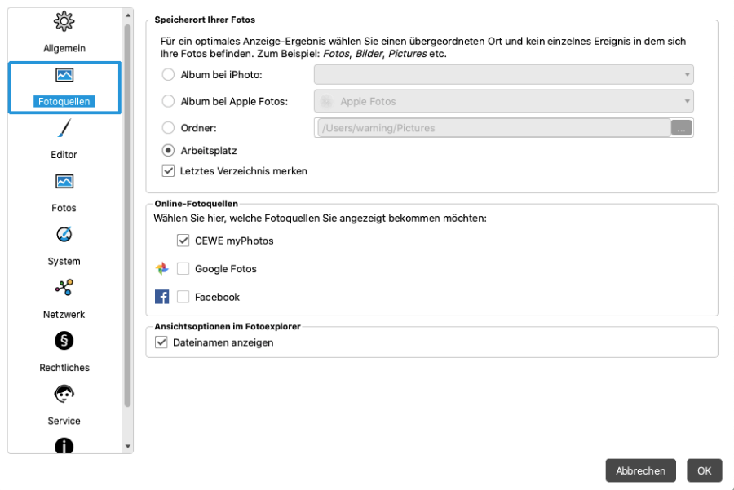Open the Allgemein gear icon settings

pos(64,23)
